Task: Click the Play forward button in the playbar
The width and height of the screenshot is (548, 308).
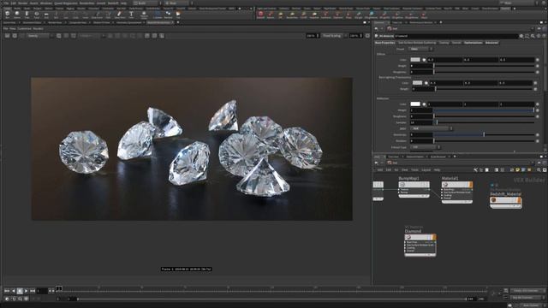Action: click(x=27, y=291)
